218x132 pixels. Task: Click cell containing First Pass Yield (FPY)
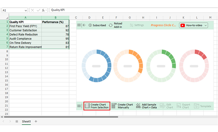[x=25, y=26]
